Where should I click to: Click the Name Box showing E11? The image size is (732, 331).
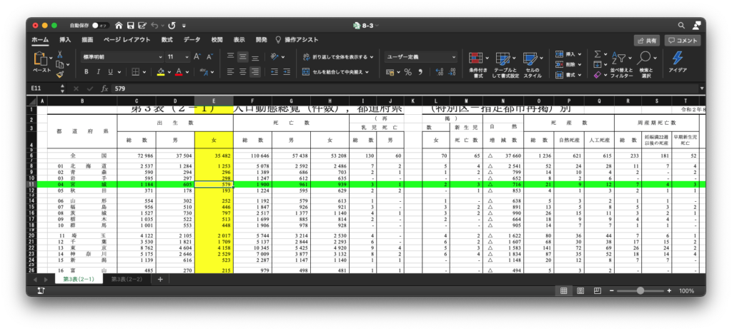(45, 88)
